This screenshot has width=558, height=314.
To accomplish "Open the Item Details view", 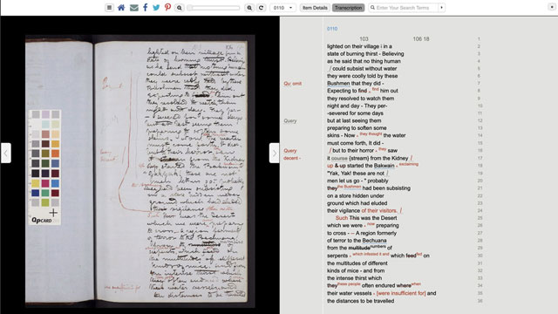I will 315,8.
